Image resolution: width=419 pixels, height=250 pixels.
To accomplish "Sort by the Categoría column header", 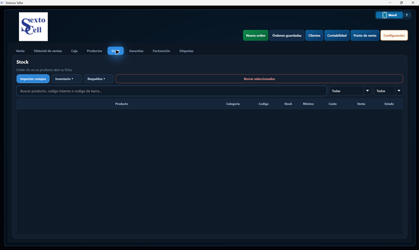I will click(x=233, y=103).
